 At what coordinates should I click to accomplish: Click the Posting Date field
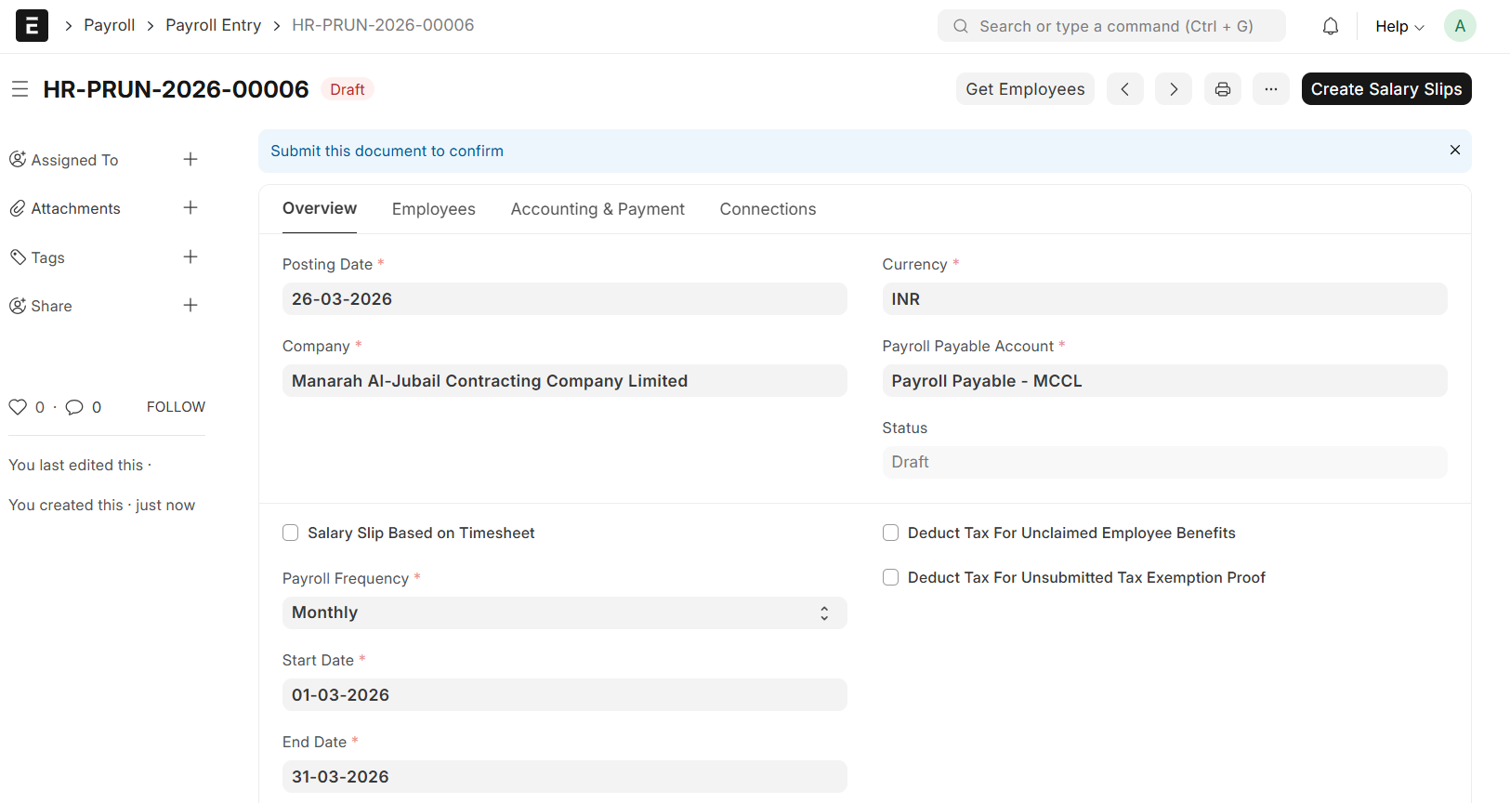(x=564, y=299)
